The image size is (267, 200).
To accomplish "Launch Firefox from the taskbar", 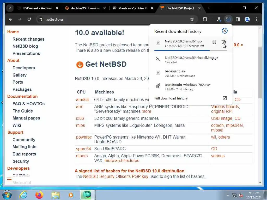I will pyautogui.click(x=39, y=195).
